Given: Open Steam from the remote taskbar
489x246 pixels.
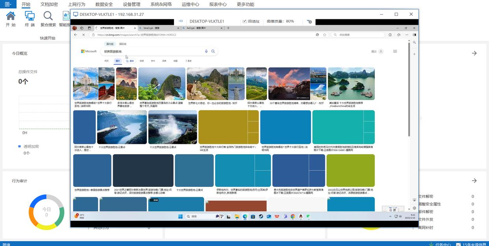Looking at the screenshot, I should point(261,216).
